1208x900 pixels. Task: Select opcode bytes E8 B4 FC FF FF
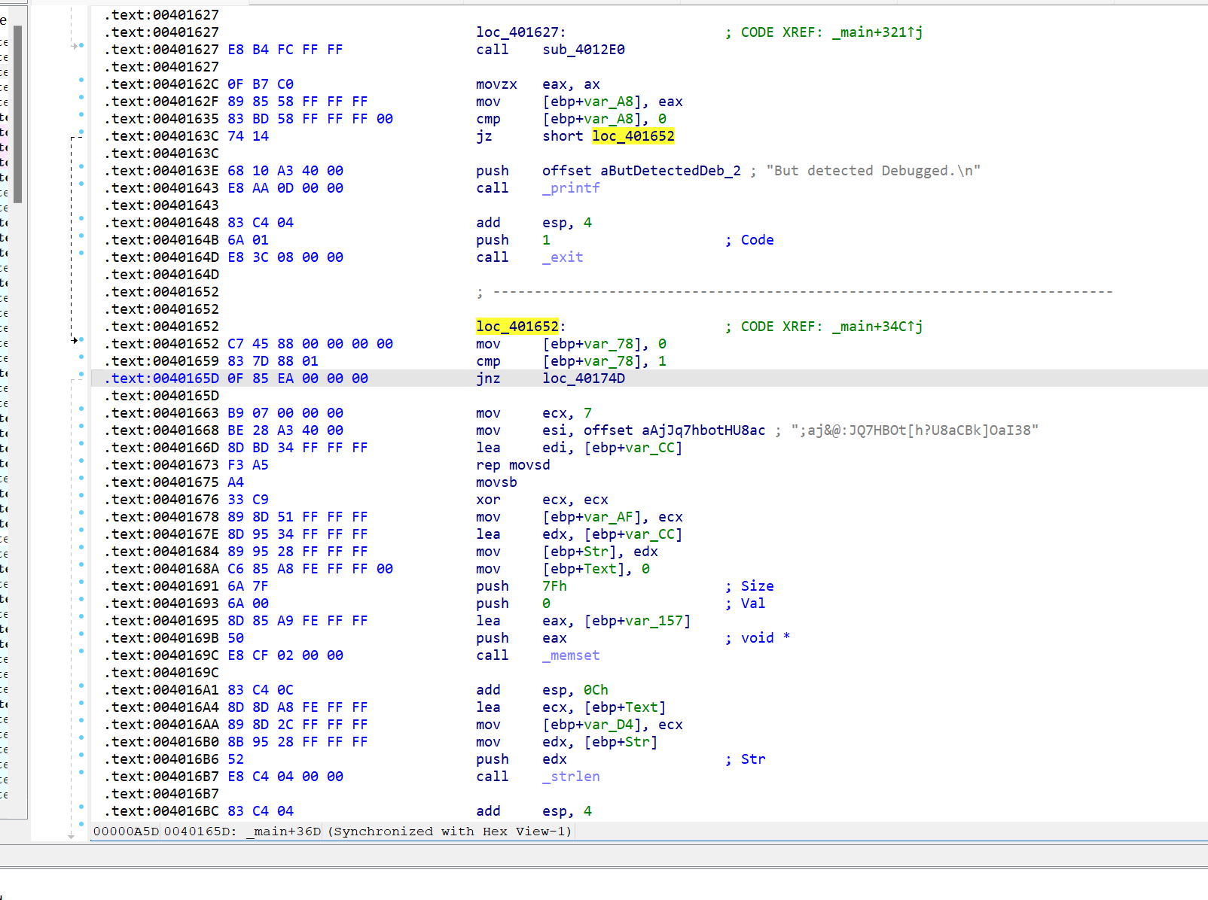tap(285, 50)
